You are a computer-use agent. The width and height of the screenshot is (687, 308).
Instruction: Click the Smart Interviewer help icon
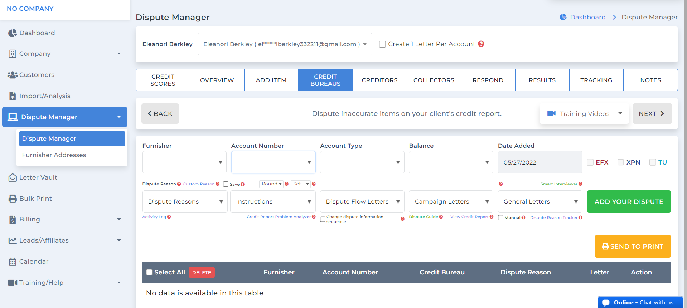(x=580, y=184)
